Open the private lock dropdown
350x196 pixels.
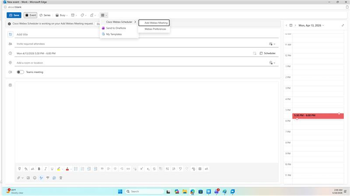93,15
